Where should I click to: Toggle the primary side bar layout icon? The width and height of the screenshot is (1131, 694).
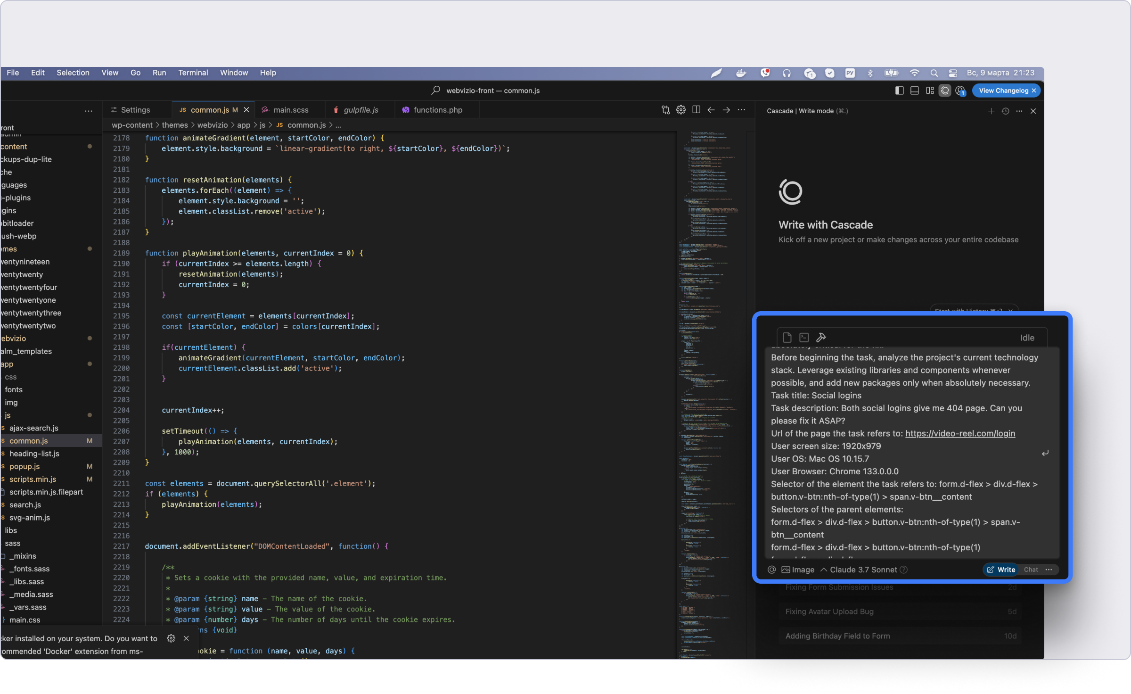[899, 91]
